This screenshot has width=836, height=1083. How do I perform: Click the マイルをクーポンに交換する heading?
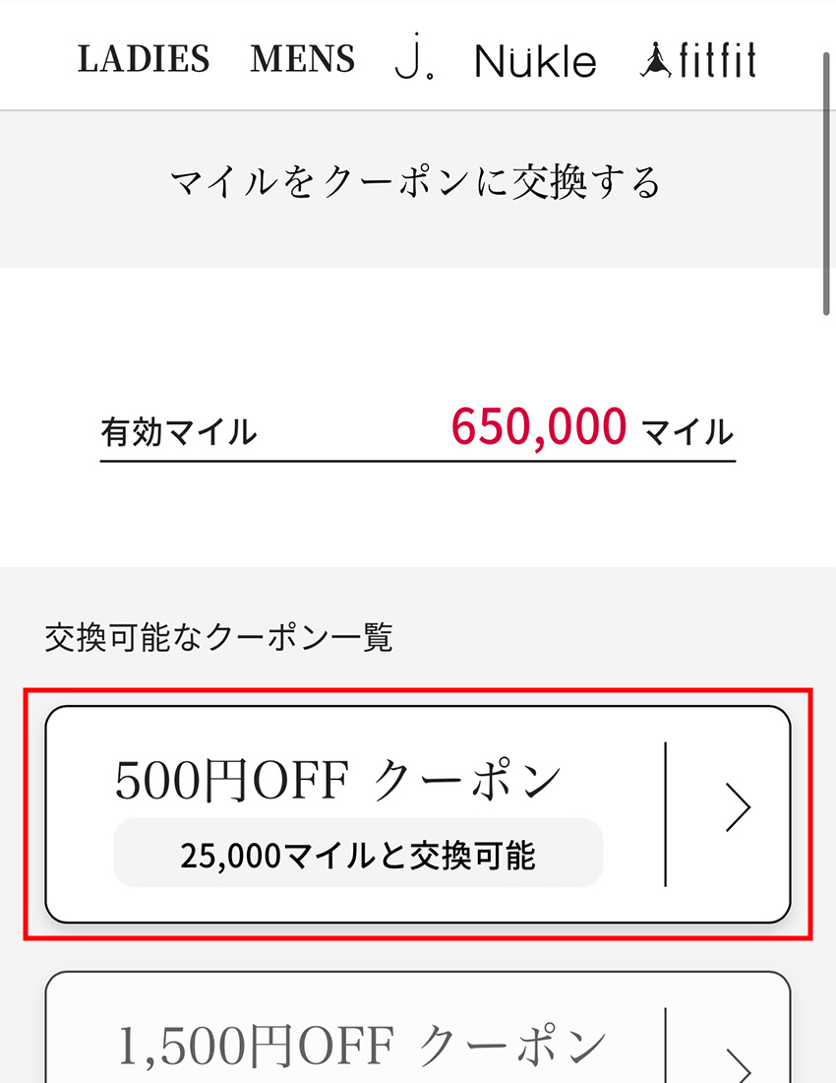click(416, 183)
